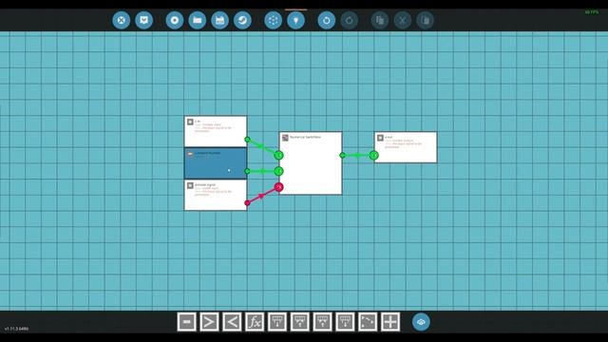Click the dotted-circle select icon in top toolbar
The image size is (608, 342).
click(273, 20)
